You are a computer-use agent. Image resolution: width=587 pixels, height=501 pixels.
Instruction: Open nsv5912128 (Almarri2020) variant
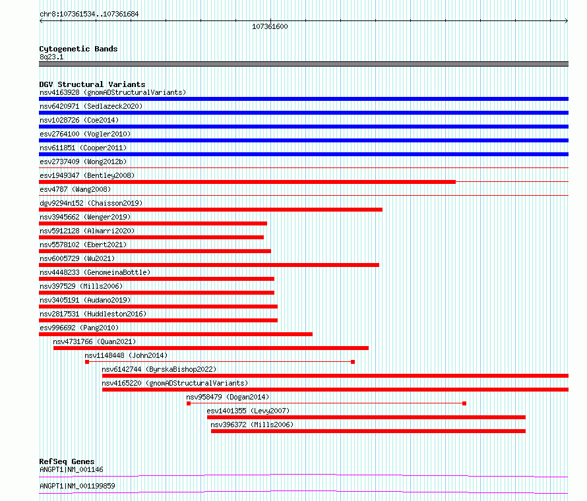(87, 231)
